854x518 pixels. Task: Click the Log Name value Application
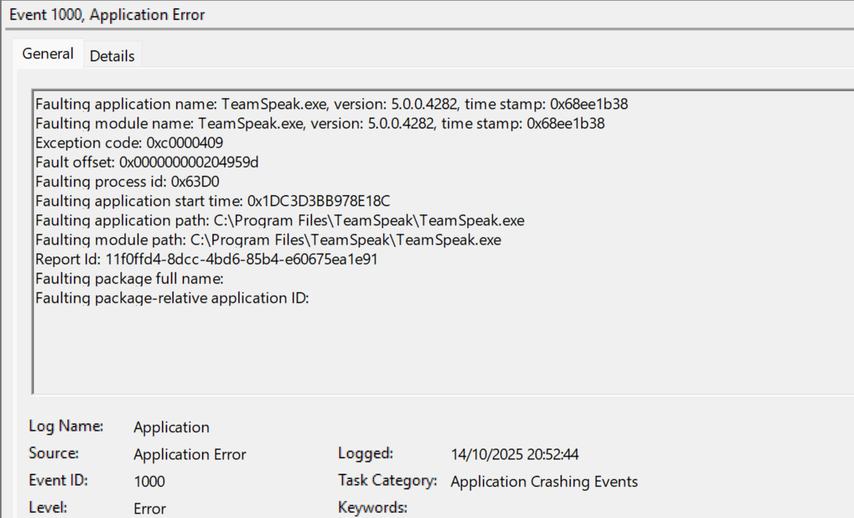pos(172,427)
